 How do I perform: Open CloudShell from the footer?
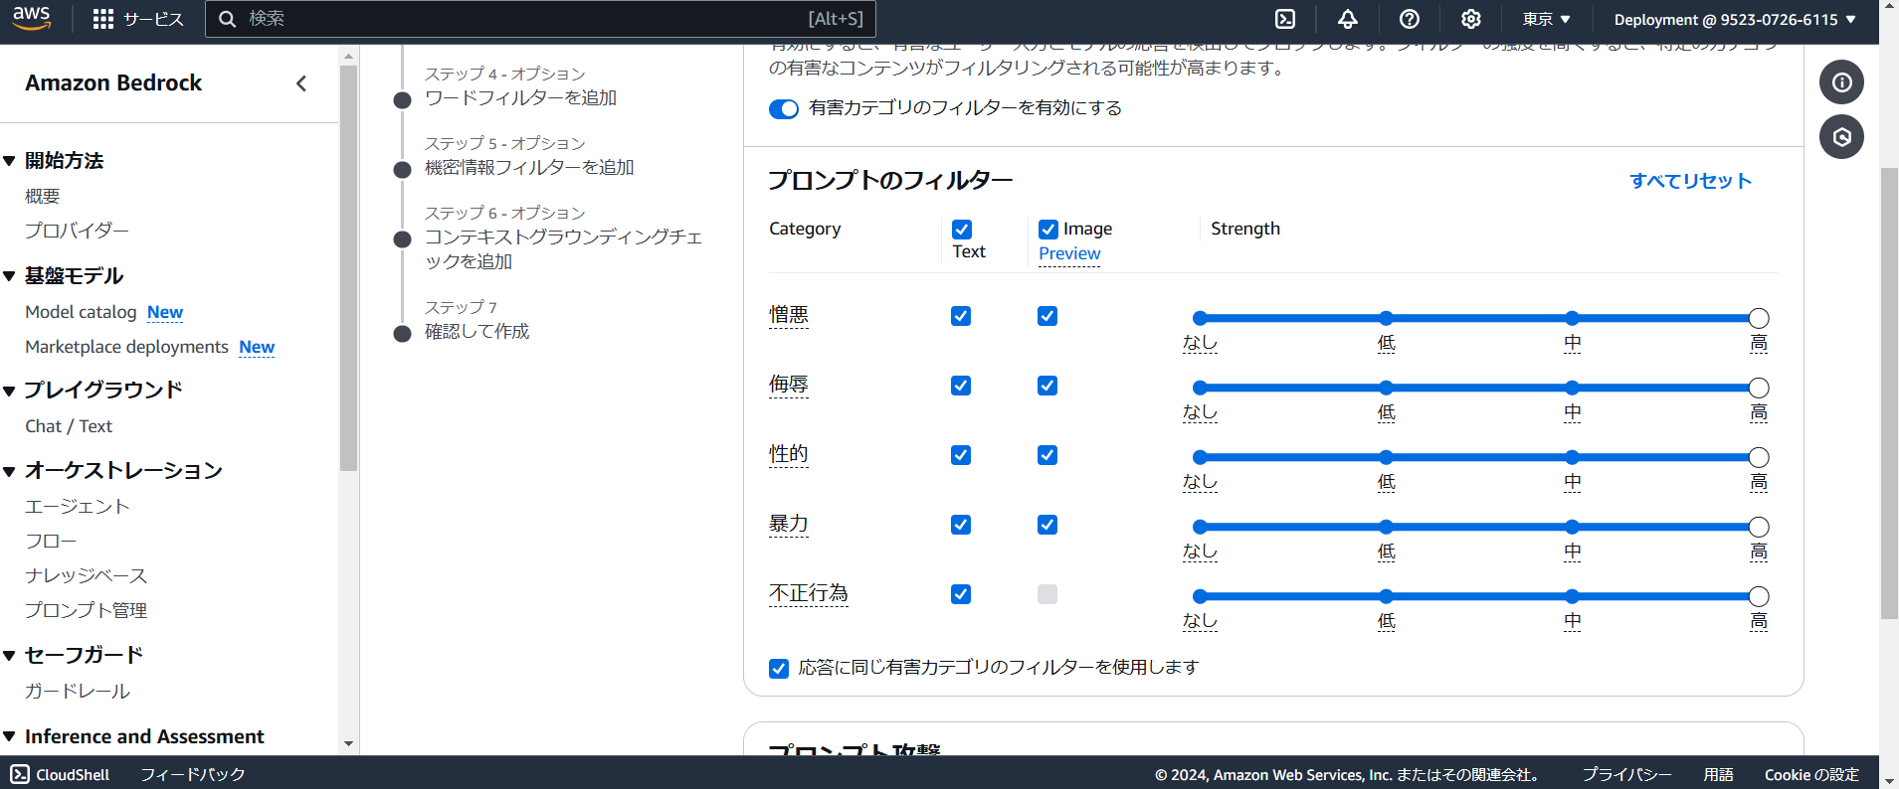click(60, 774)
